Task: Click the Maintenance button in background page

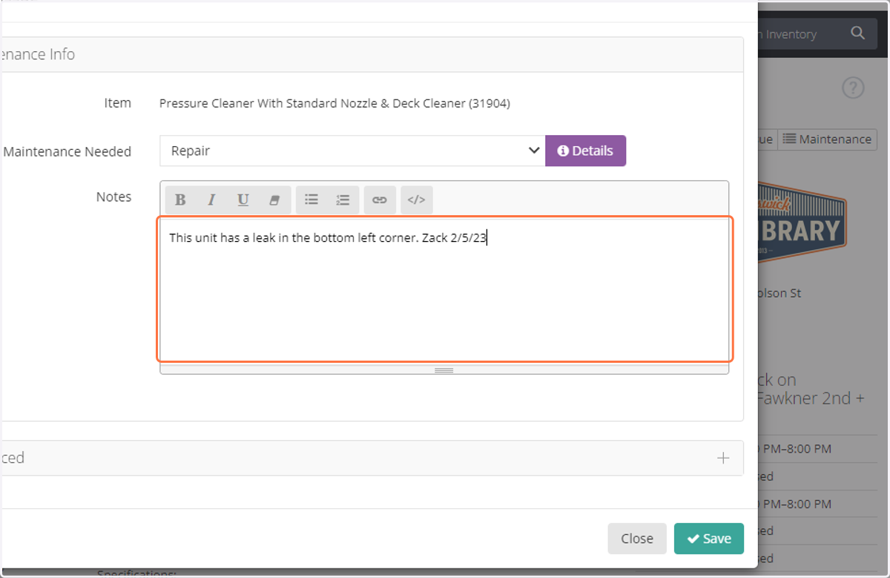Action: click(x=827, y=139)
